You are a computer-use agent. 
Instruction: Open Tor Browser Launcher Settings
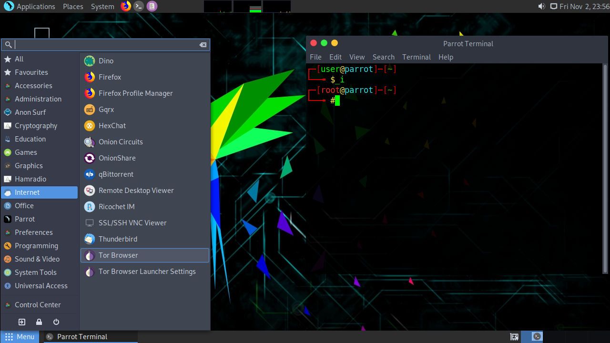145,271
